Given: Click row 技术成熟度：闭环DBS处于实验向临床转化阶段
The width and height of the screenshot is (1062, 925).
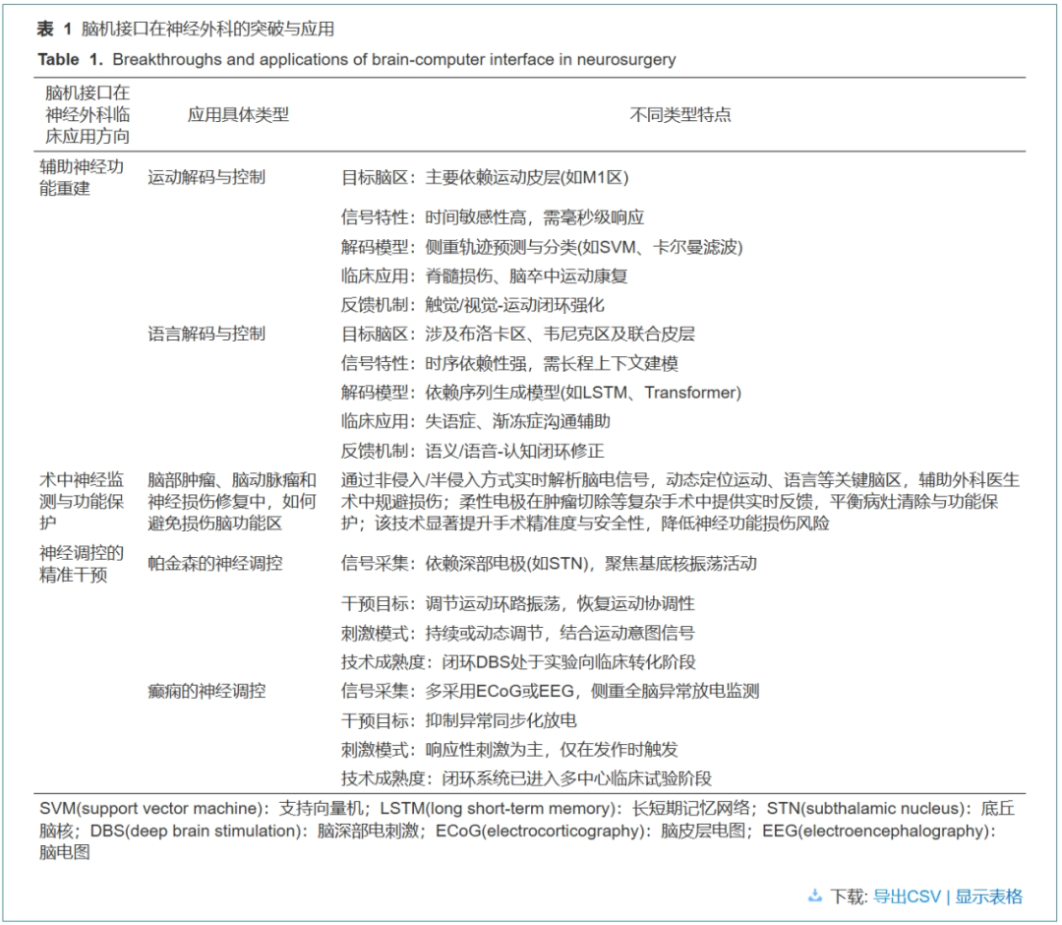Looking at the screenshot, I should 518,662.
